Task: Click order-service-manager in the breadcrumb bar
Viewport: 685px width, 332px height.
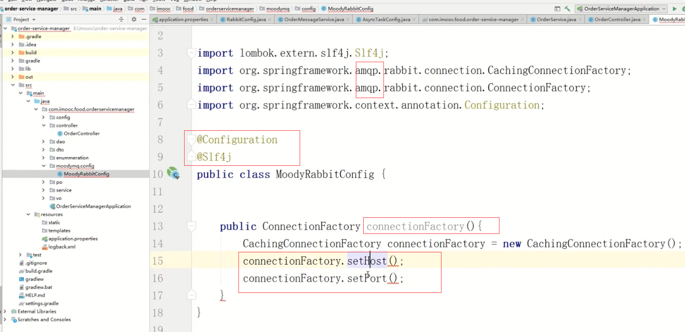Action: (x=31, y=9)
